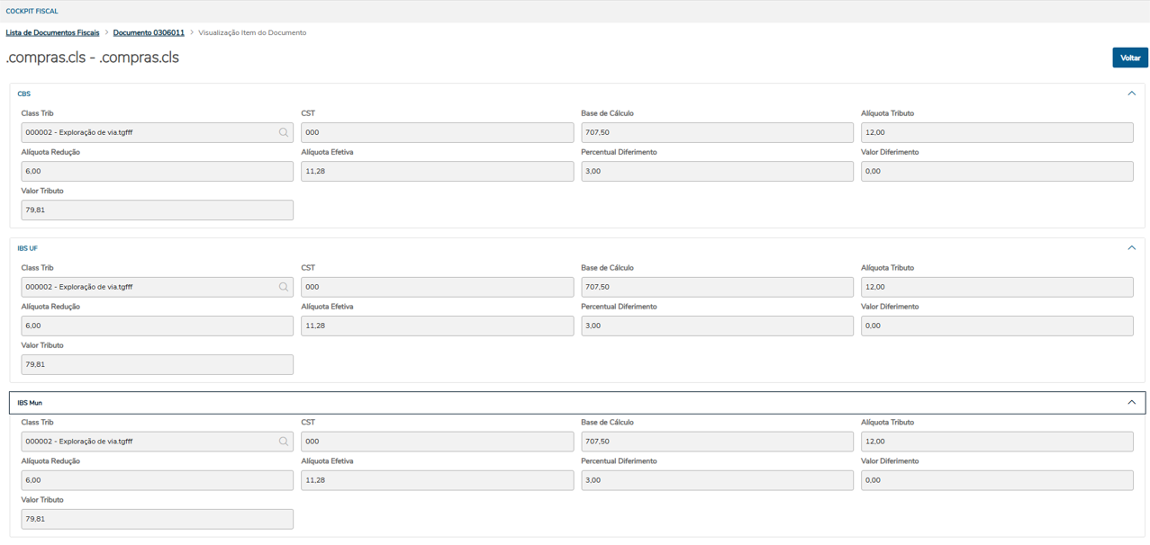
Task: Open Lista de Documentos Fiscais breadcrumb link
Action: point(52,33)
